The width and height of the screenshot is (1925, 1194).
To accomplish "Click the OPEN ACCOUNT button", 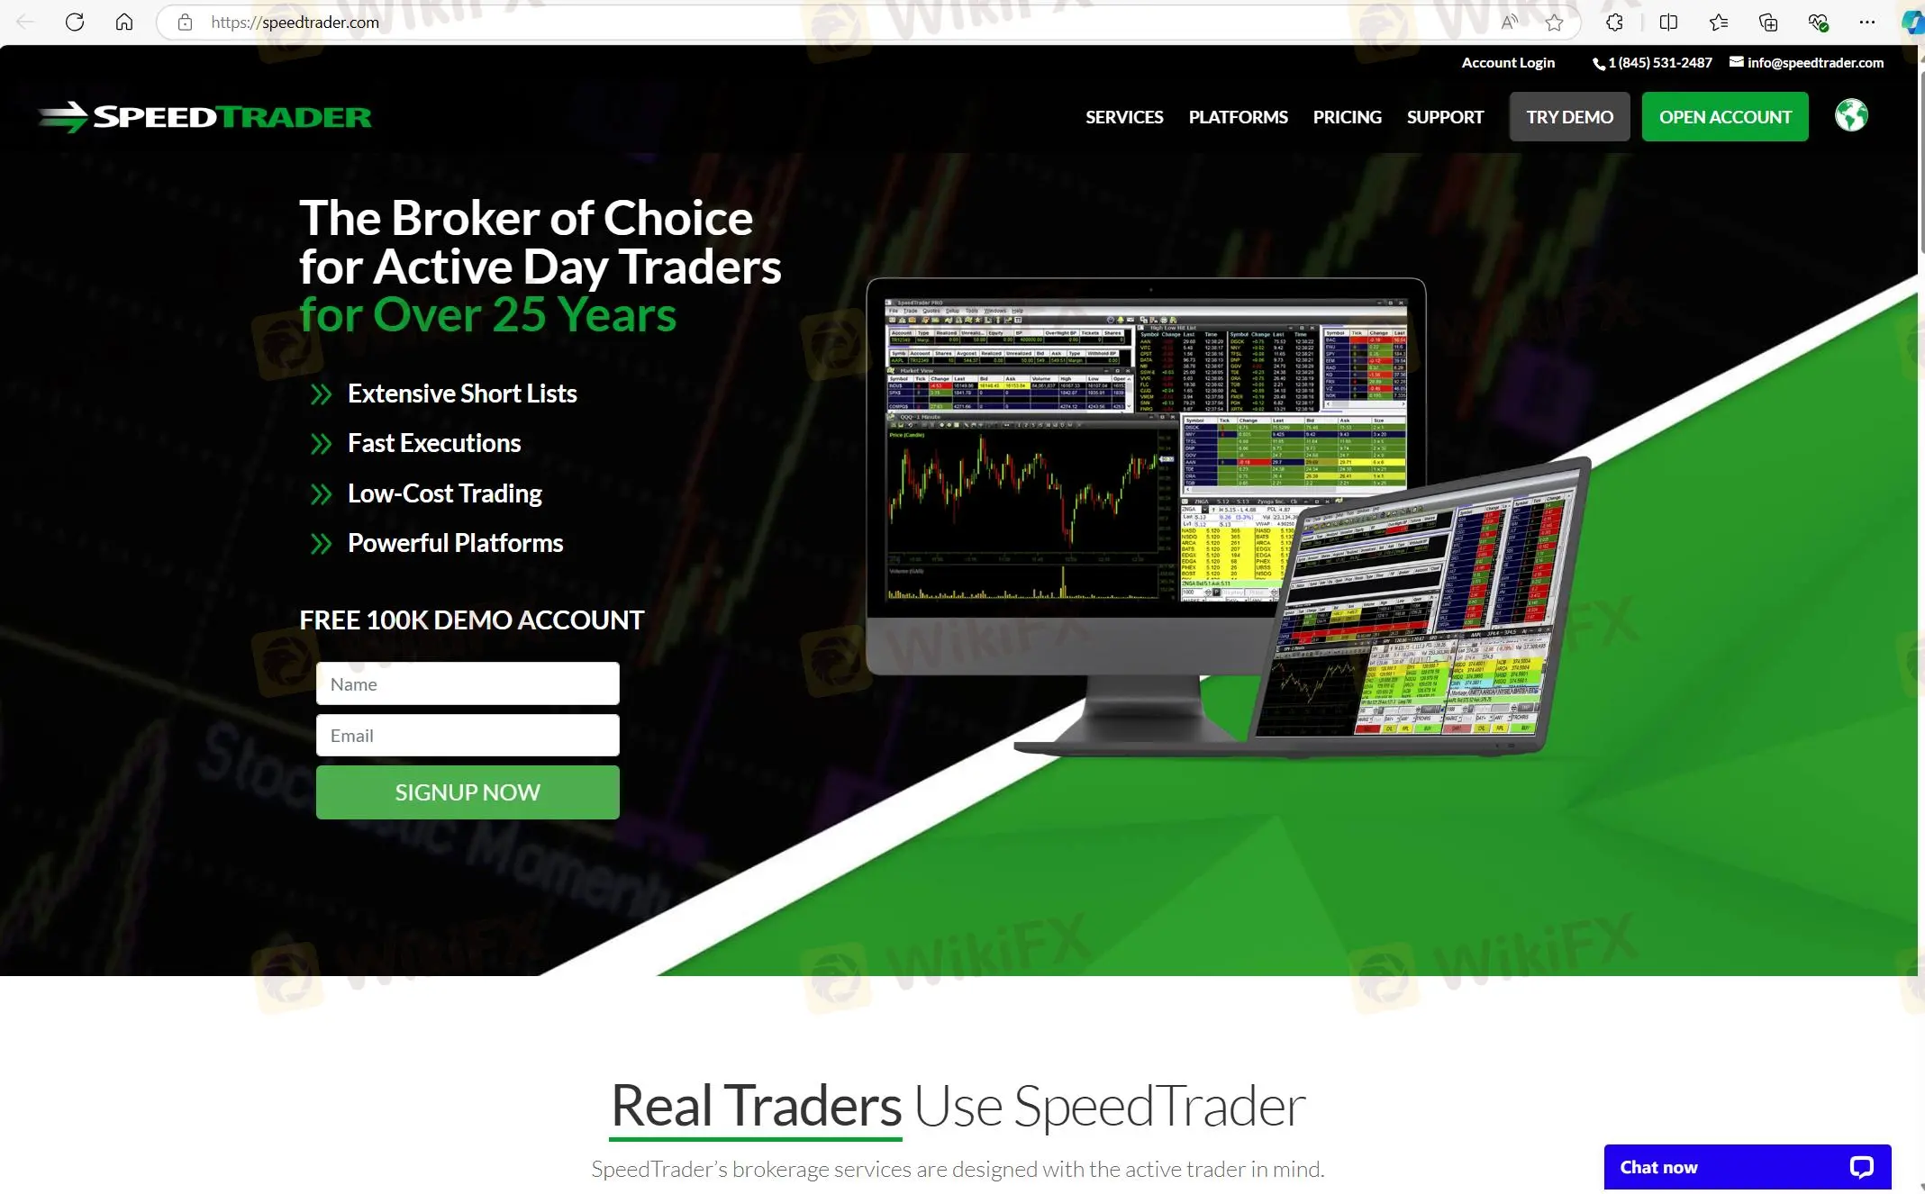I will pos(1726,115).
